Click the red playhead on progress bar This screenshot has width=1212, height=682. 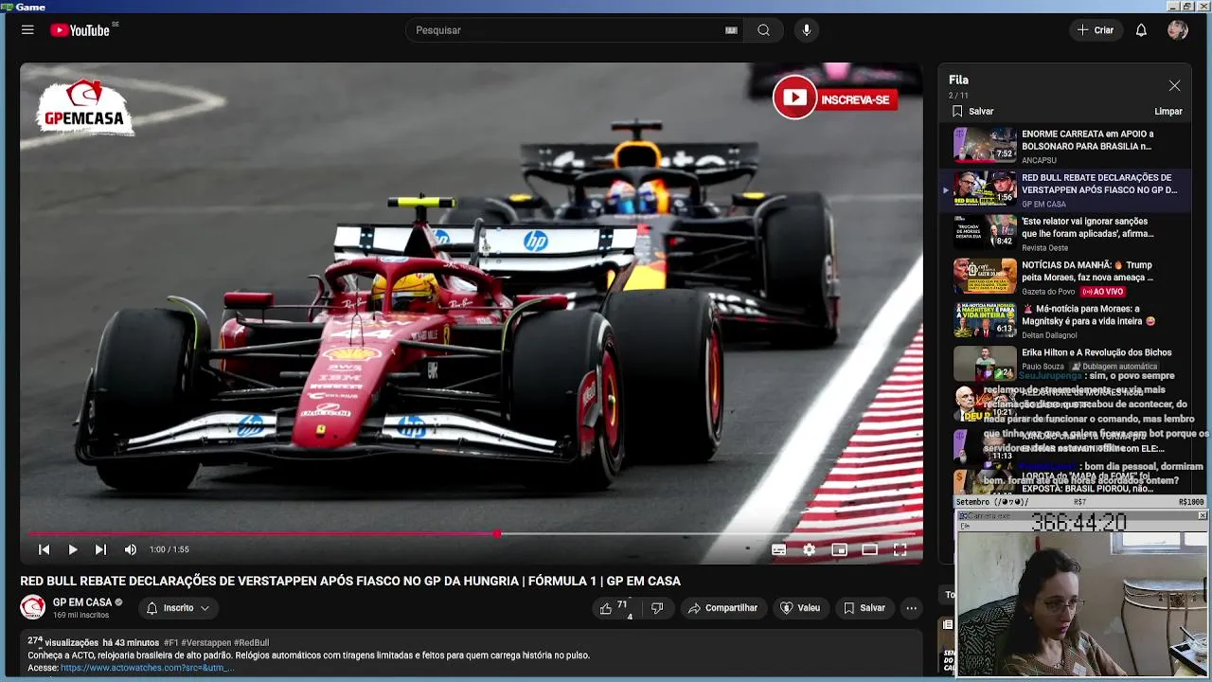pyautogui.click(x=496, y=534)
